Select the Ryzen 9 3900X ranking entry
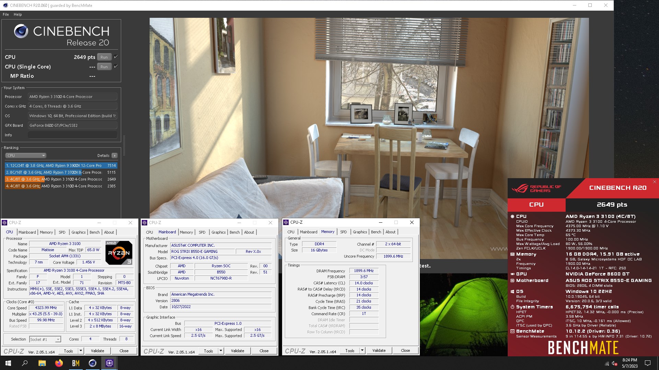Screen dimensions: 659x370 [x=61, y=165]
